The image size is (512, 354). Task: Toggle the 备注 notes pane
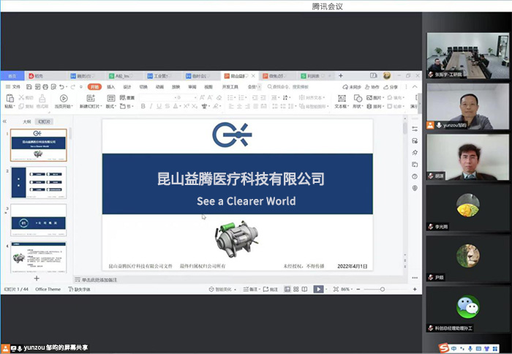(254, 290)
